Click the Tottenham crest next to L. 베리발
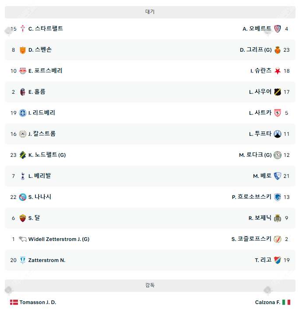299x315 pixels. (x=23, y=176)
